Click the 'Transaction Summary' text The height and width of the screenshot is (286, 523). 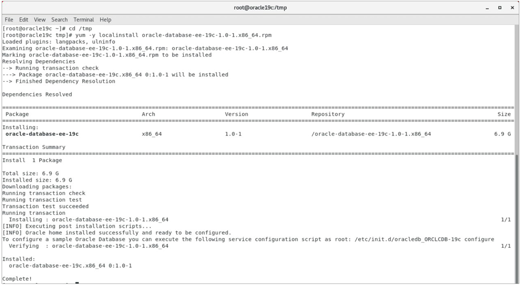point(34,147)
